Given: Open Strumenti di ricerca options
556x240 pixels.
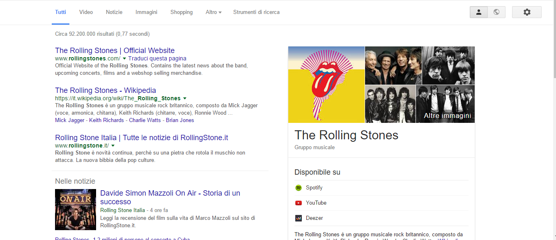Looking at the screenshot, I should 256,12.
